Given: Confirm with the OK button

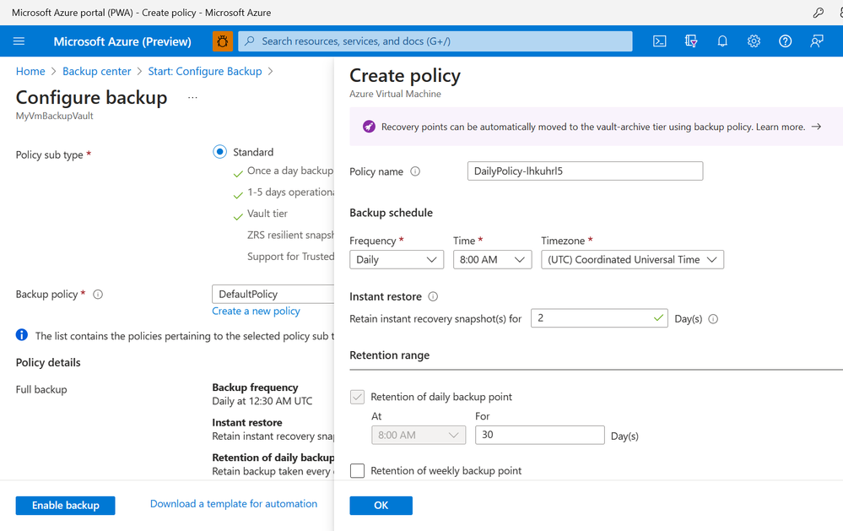Looking at the screenshot, I should coord(381,506).
